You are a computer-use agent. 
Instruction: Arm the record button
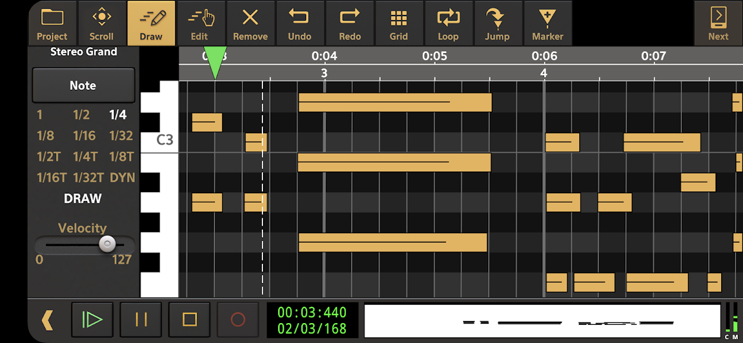click(238, 320)
